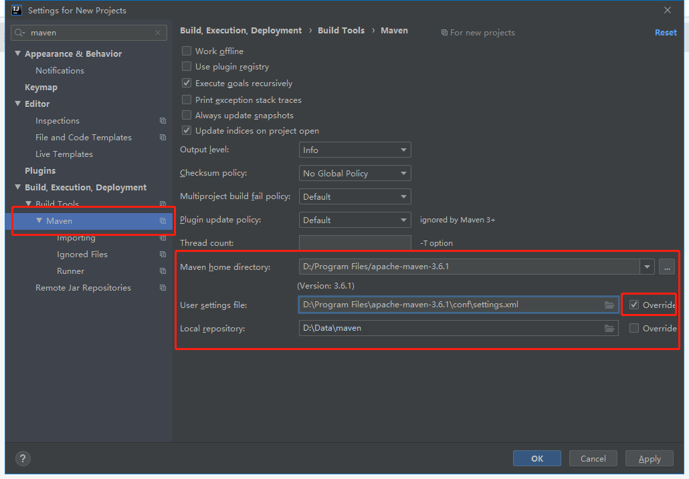
Task: Select Ignored Files under Maven
Action: (x=82, y=255)
